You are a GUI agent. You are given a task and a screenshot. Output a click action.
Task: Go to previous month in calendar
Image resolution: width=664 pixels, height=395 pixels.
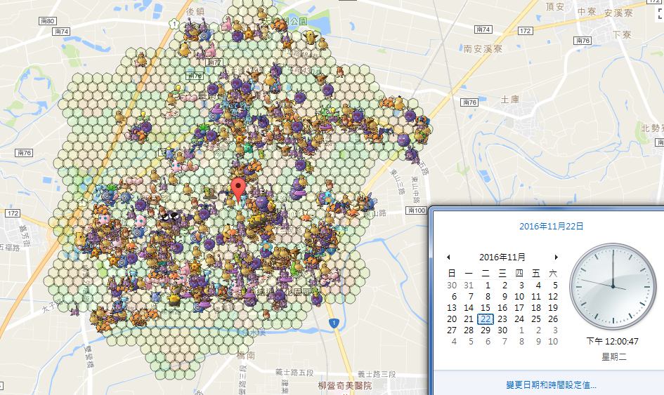point(448,257)
